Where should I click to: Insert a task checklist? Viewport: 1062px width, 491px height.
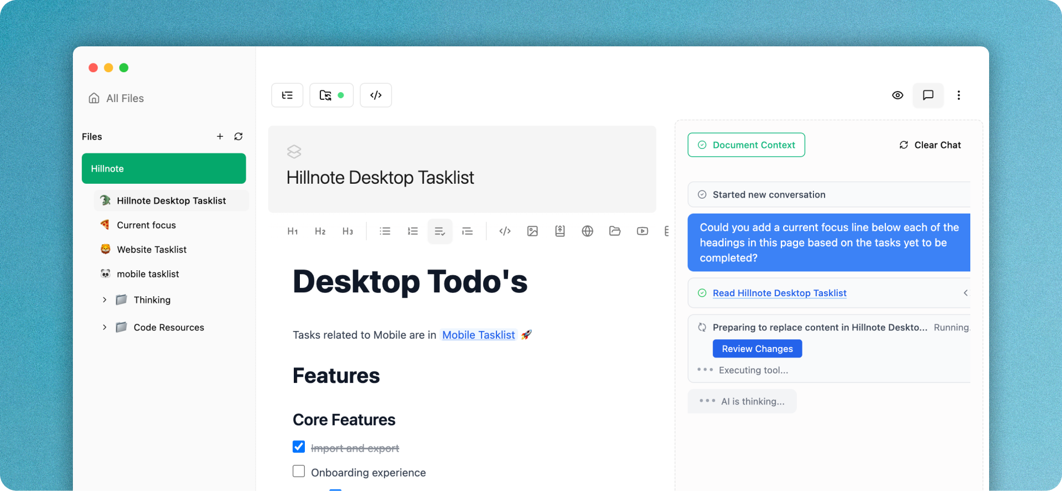(x=440, y=231)
